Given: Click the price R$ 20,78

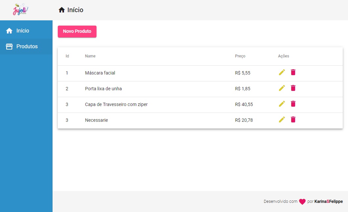Looking at the screenshot, I should (x=244, y=120).
